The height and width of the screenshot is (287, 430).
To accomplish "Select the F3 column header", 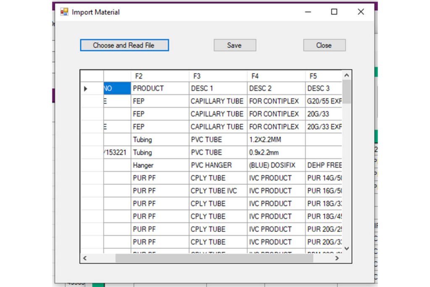I will [x=218, y=76].
